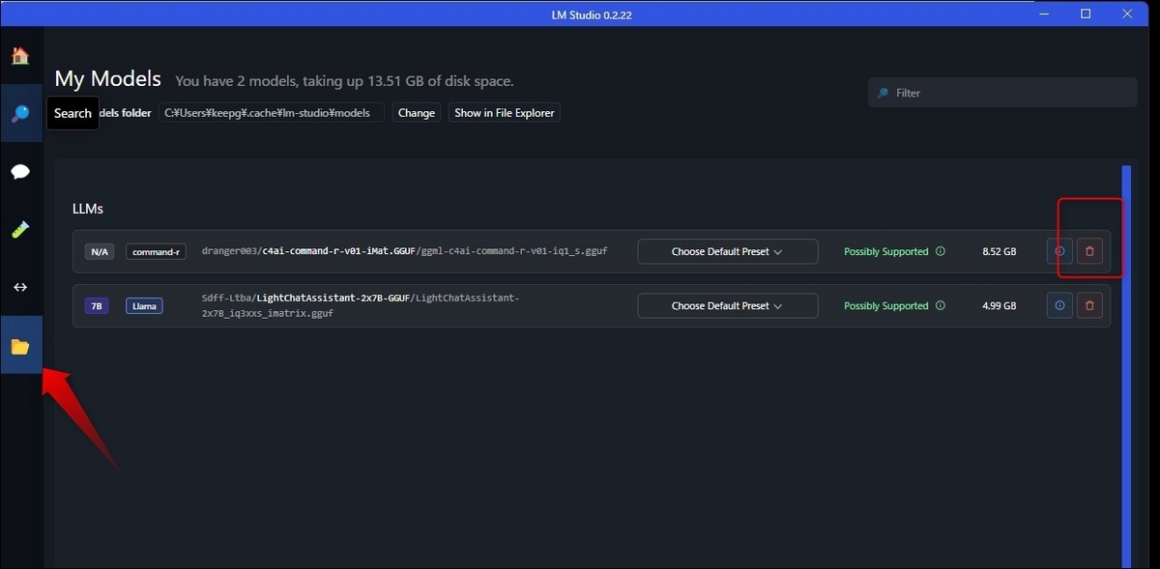
Task: Open Choose Default Preset for command-r model
Action: click(x=727, y=251)
